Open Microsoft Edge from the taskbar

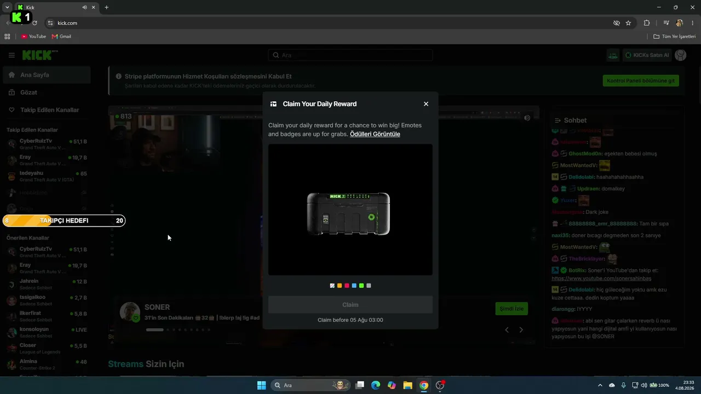pyautogui.click(x=376, y=385)
